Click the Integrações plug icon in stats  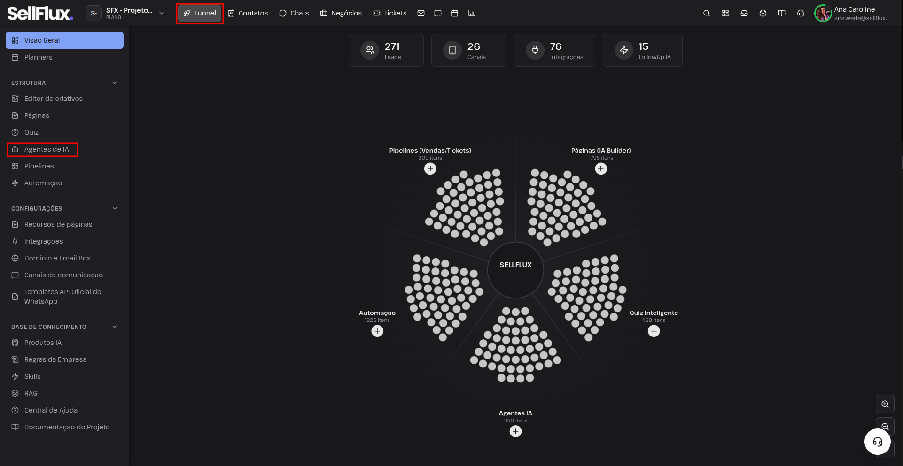[x=535, y=50]
